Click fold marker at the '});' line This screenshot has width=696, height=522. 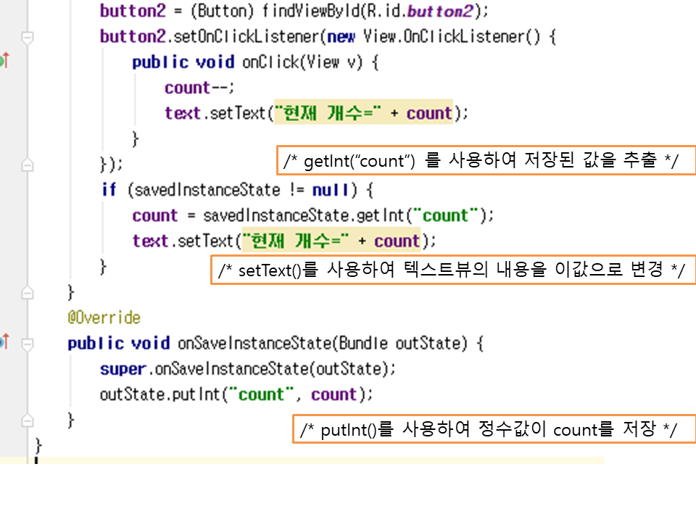click(x=28, y=165)
